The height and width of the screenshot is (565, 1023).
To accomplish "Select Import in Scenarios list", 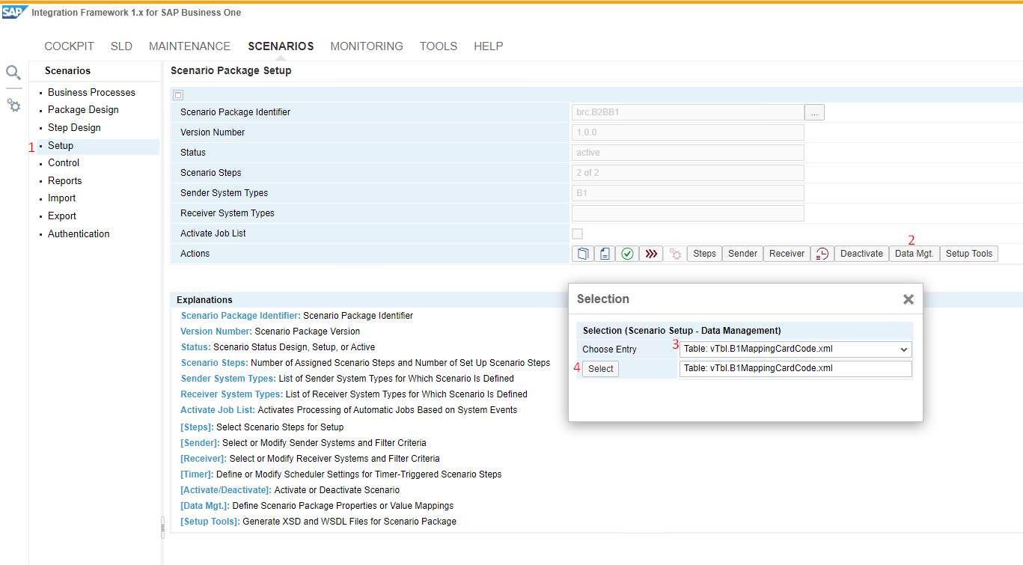I will click(62, 198).
